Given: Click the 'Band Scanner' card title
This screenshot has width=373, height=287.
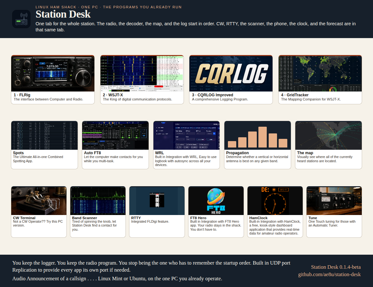Looking at the screenshot, I should coord(84,218).
